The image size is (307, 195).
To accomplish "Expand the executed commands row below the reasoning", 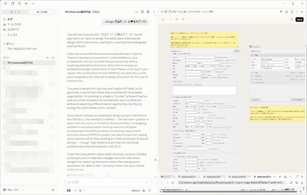I will point(81,175).
